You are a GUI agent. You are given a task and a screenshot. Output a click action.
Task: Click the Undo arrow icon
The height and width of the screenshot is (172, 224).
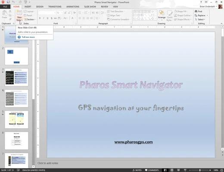(13, 2)
